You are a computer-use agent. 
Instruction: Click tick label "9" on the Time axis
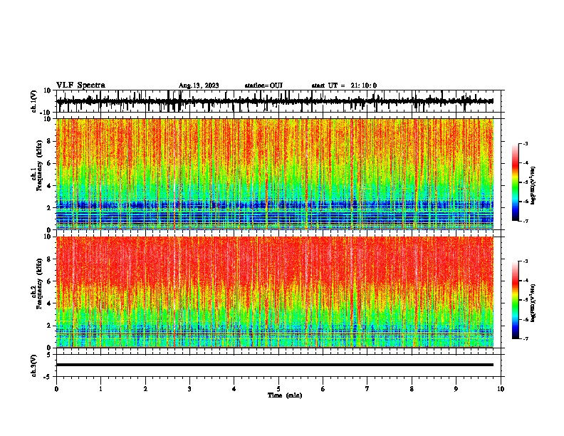pos(456,389)
